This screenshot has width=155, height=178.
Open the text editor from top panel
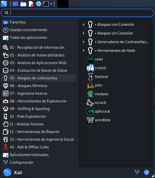(x=31, y=4)
